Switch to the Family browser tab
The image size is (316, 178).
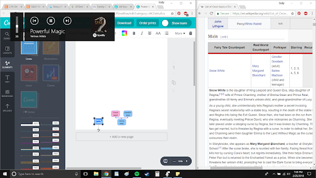click(101, 6)
